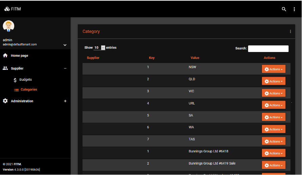The height and width of the screenshot is (175, 302).
Task: Open Actions for Bunnings Group Ltd #6418
Action: click(273, 153)
